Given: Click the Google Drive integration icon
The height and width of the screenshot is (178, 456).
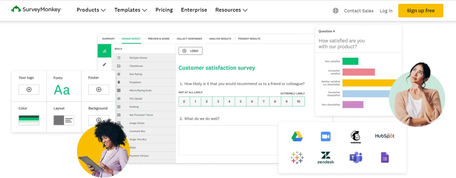Looking at the screenshot, I should [x=297, y=136].
